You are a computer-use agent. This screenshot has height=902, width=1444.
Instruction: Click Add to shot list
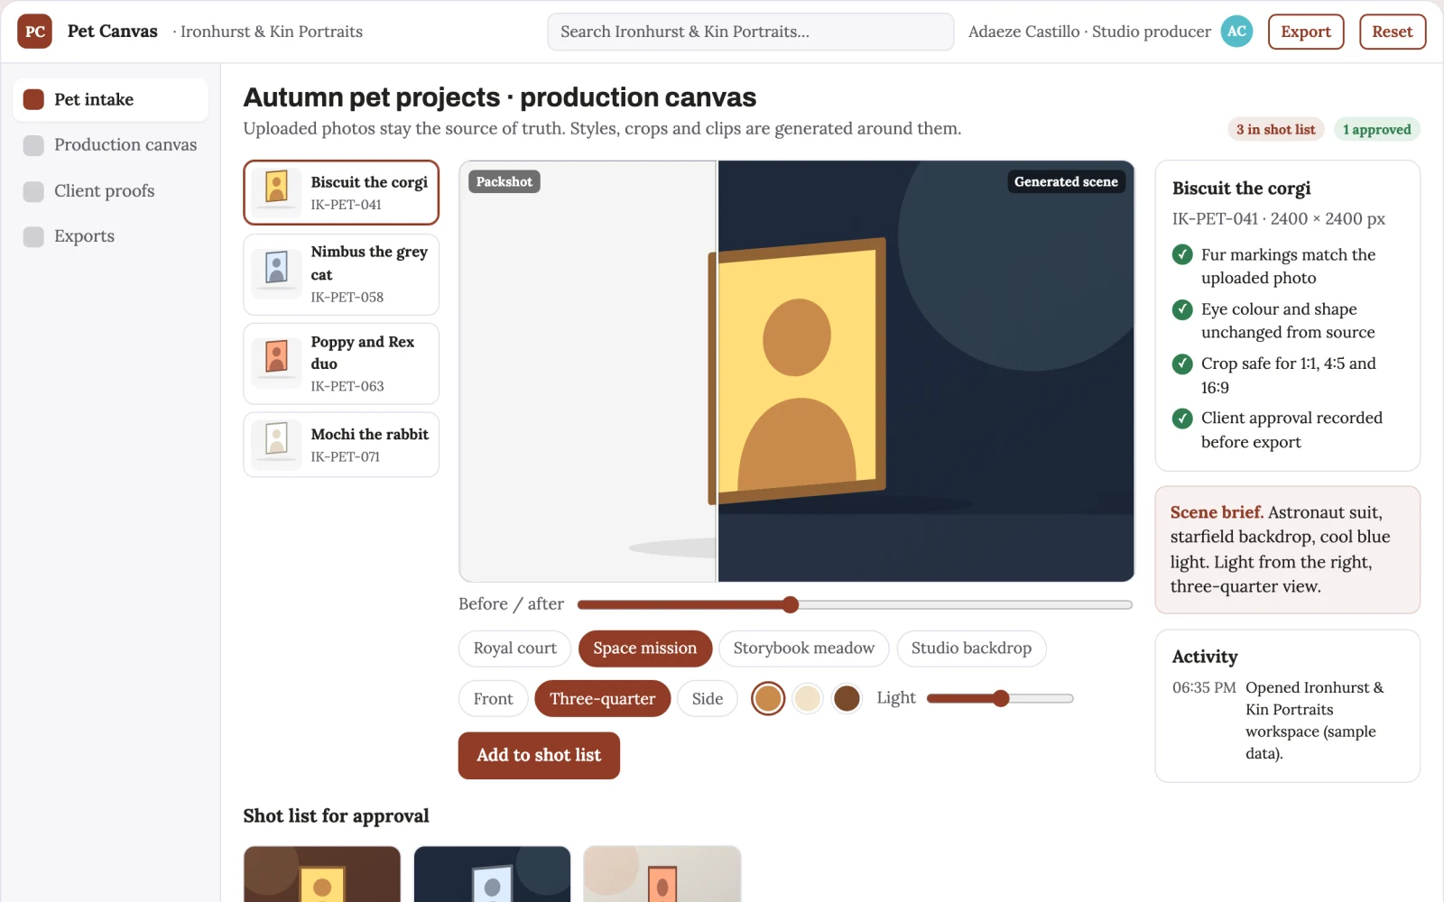click(539, 756)
